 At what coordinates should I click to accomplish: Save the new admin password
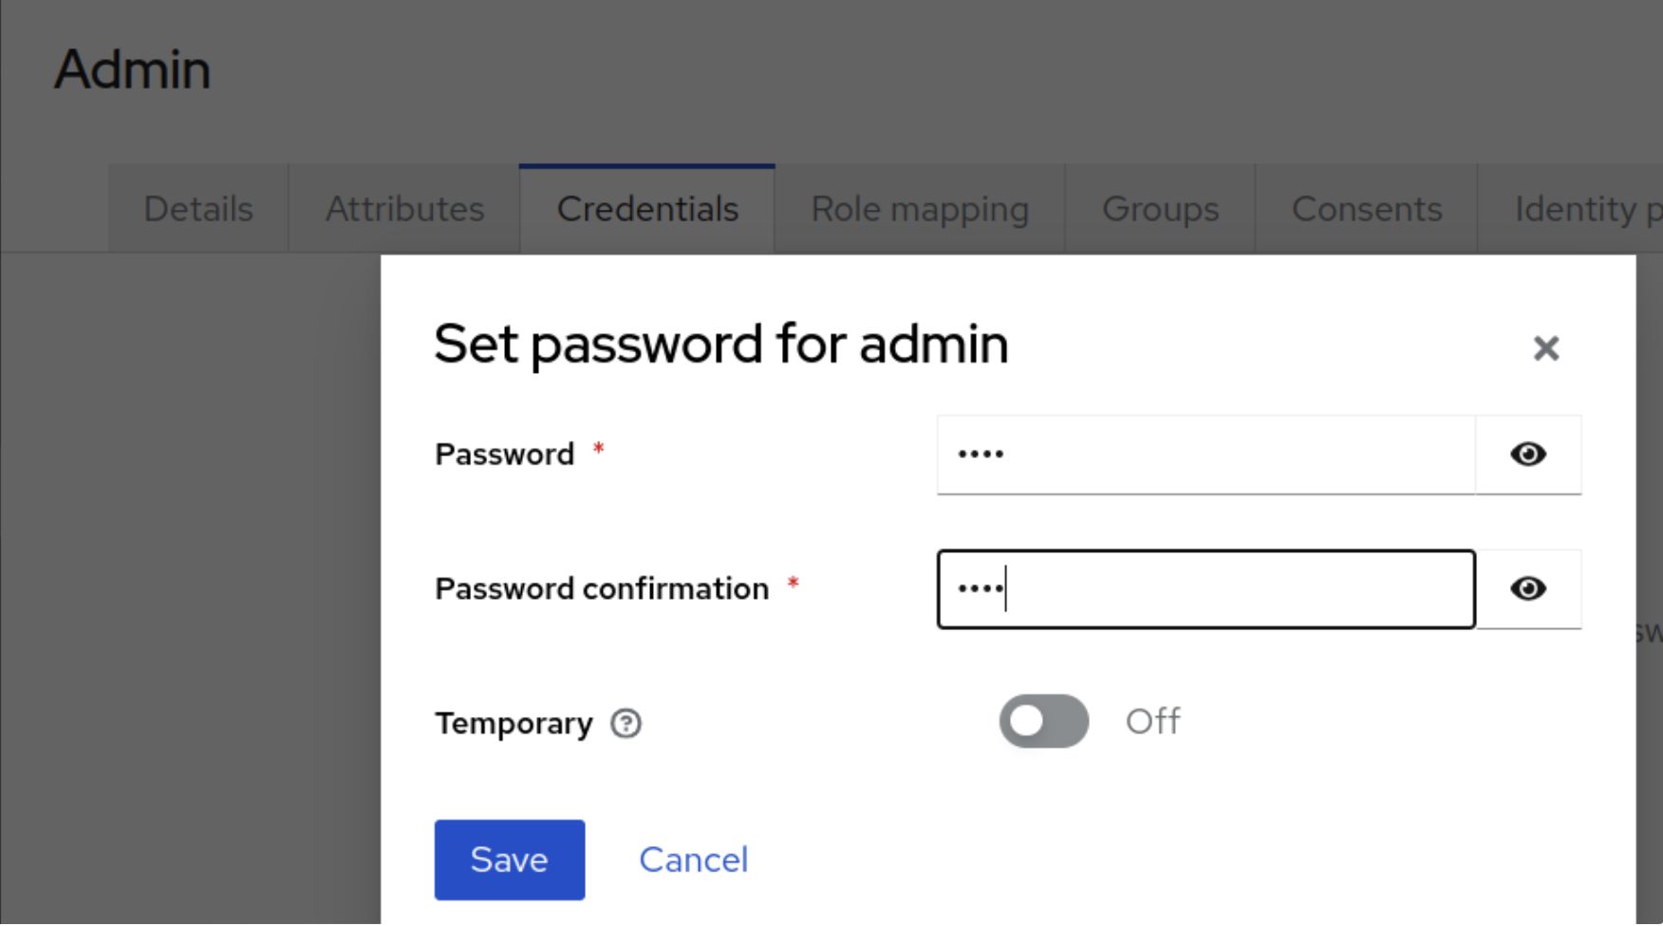pos(509,860)
